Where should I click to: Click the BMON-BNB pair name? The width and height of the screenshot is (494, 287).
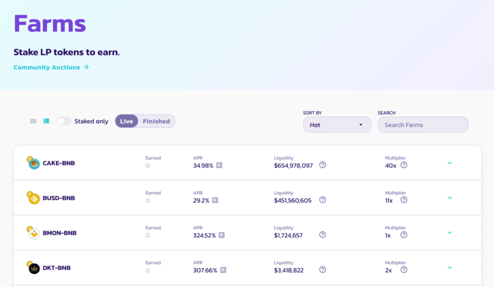(60, 233)
